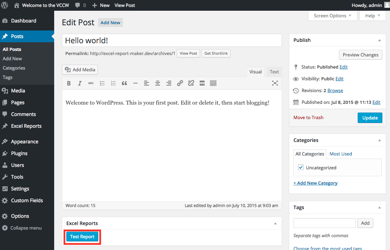Enable distraction-free fullscreen writing mode

[x=275, y=83]
